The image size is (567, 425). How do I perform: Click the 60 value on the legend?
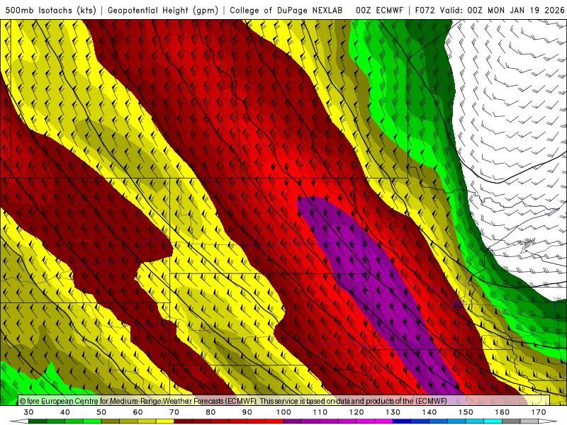(x=137, y=412)
